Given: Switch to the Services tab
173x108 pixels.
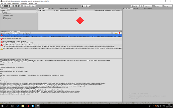Looking at the screenshot, I should [x=136, y=9].
